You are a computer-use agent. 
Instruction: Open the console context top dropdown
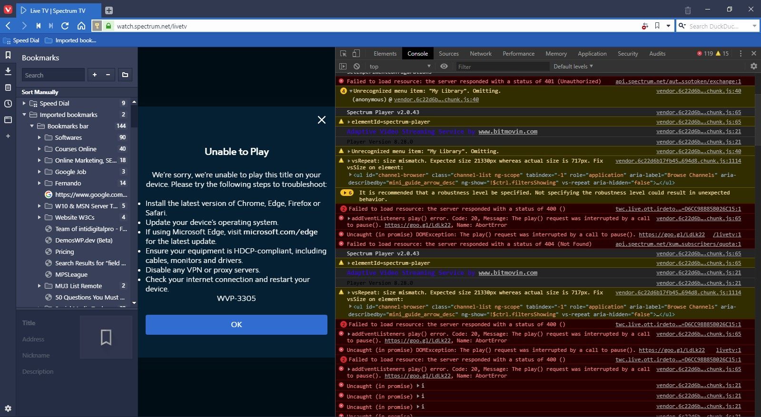[x=400, y=67]
